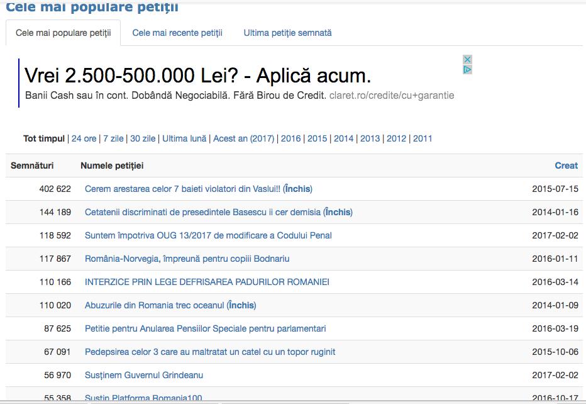Show petitions from Acest an (2017)
586x404 pixels.
[x=244, y=138]
